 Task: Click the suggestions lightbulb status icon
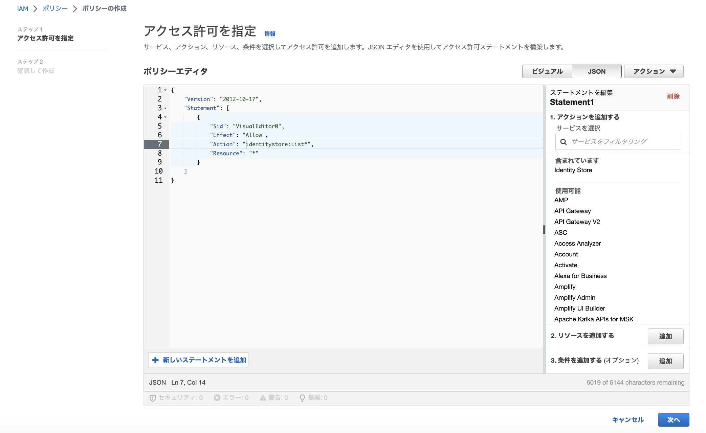click(x=302, y=398)
